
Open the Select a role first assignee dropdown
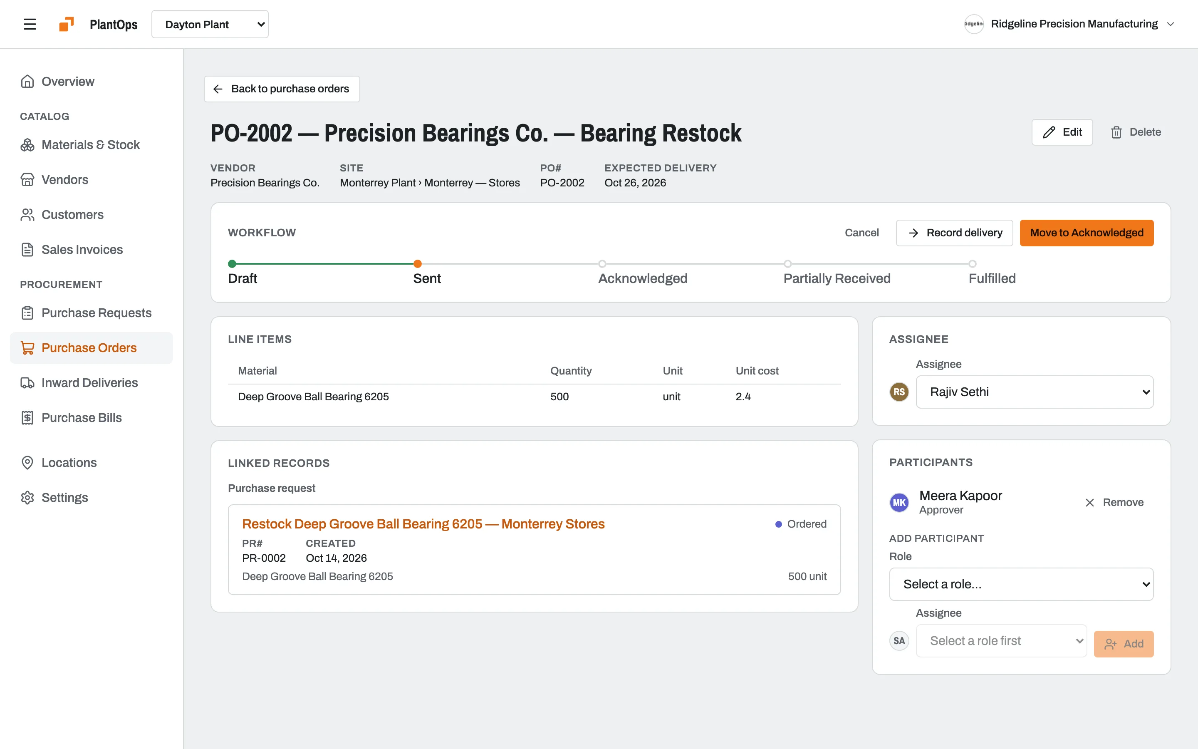[1001, 640]
